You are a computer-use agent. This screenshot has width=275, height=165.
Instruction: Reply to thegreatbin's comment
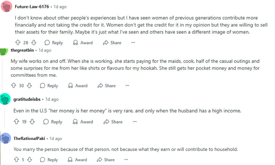pos(49,86)
